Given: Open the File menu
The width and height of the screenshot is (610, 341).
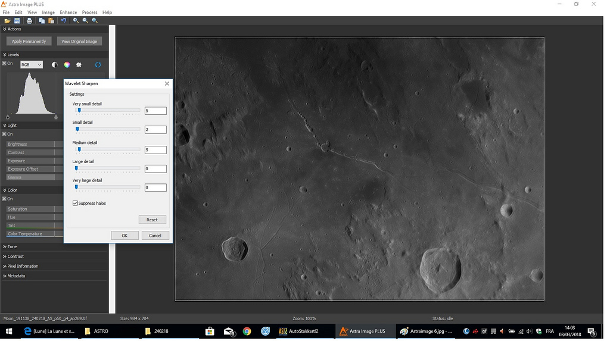Looking at the screenshot, I should click(6, 12).
